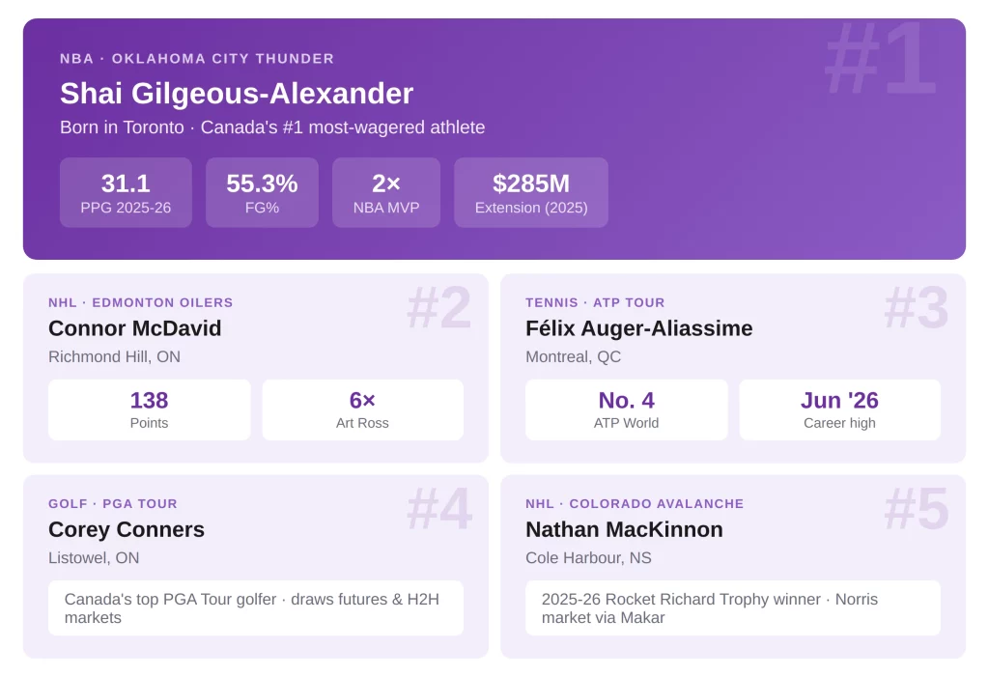
Task: Click the 138 Points stat box
Action: tap(150, 409)
